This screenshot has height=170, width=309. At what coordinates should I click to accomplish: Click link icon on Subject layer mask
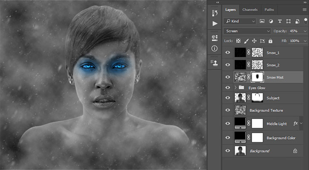pos(249,98)
